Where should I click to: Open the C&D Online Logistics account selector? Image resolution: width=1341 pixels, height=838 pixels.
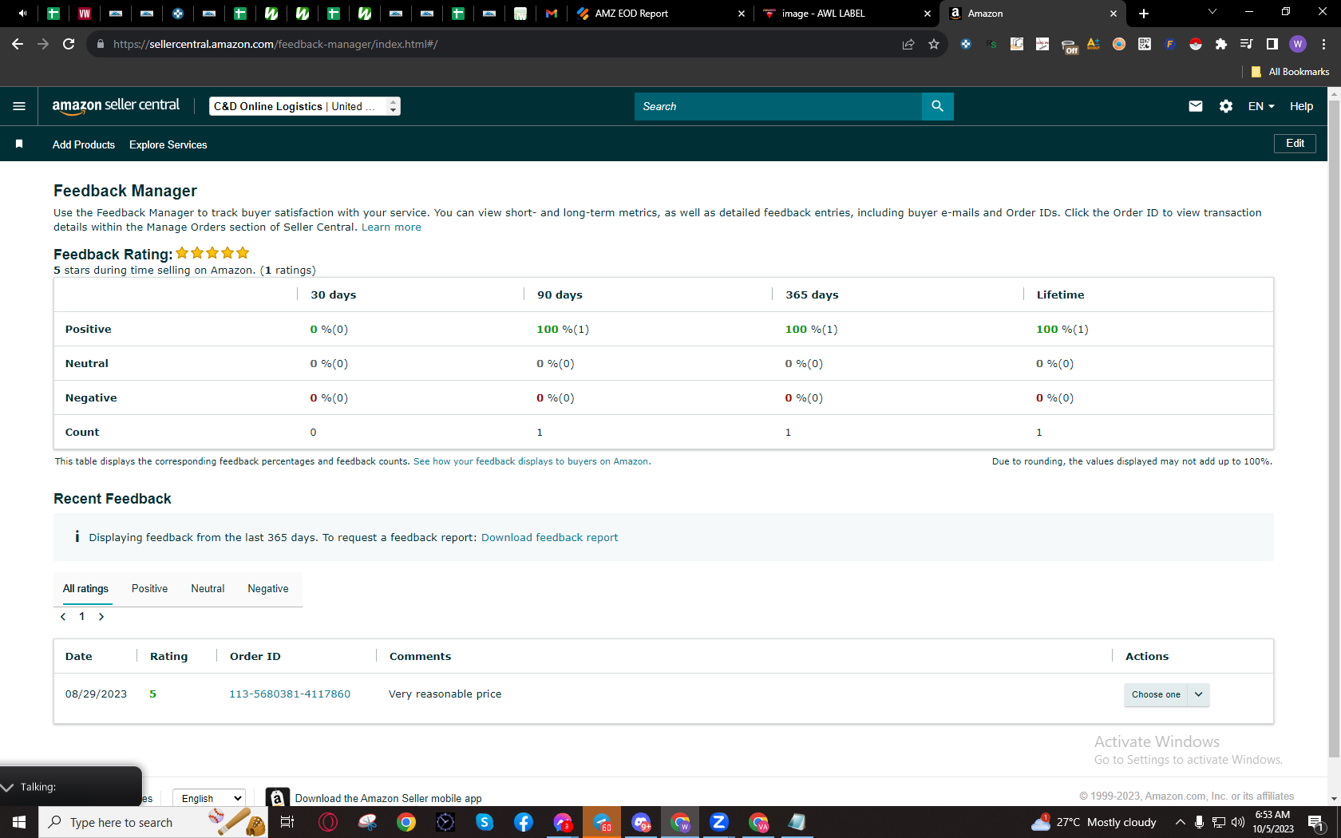[x=305, y=106]
